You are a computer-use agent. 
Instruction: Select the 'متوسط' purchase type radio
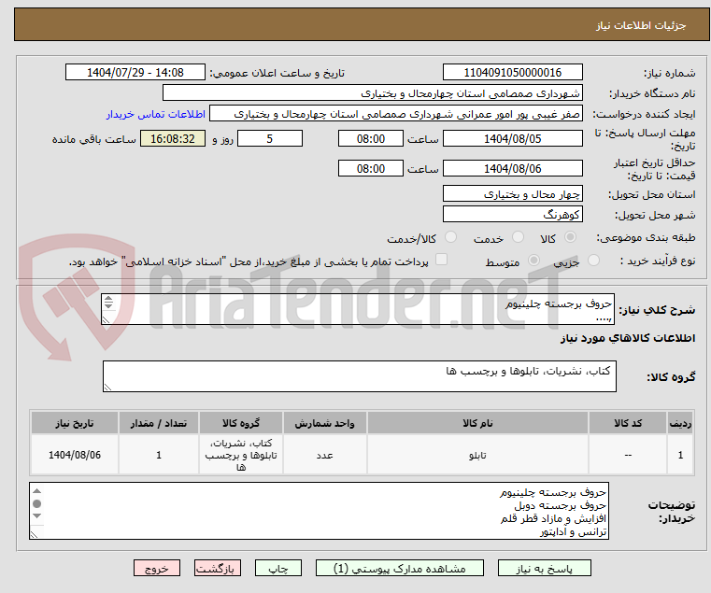tap(534, 261)
